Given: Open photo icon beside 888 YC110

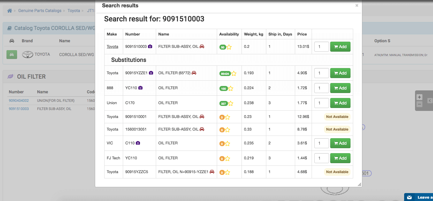Looking at the screenshot, I should tap(140, 88).
